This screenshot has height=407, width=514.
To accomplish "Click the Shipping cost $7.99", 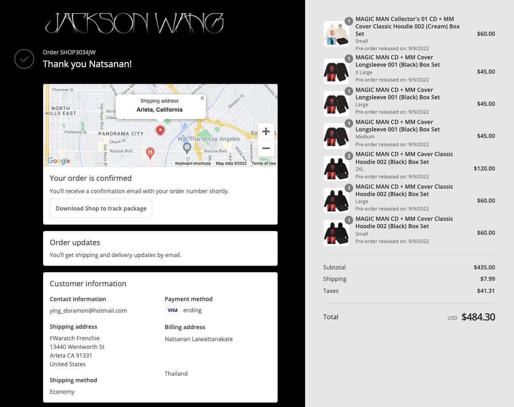I will pos(488,279).
